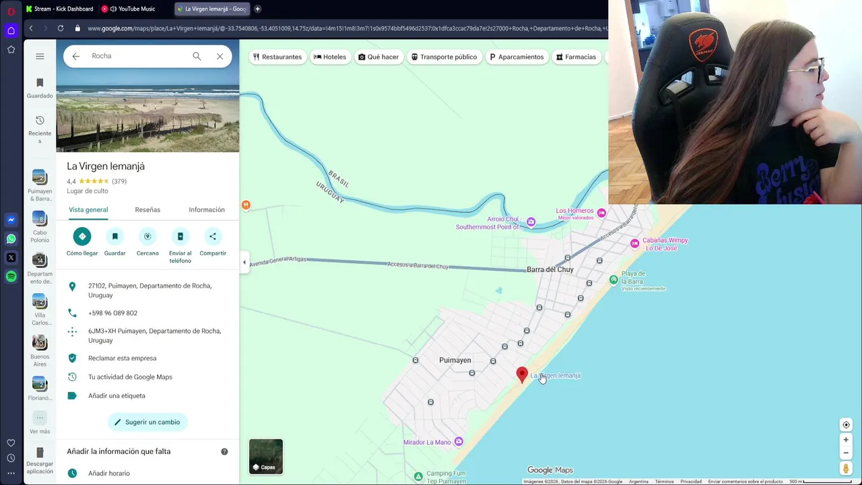Click the Guardar bookmark icon
This screenshot has width=862, height=485.
114,236
